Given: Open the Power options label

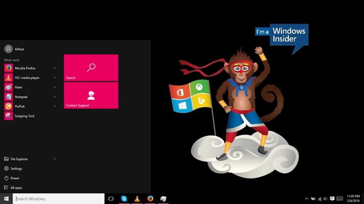Looking at the screenshot, I should (x=15, y=178).
